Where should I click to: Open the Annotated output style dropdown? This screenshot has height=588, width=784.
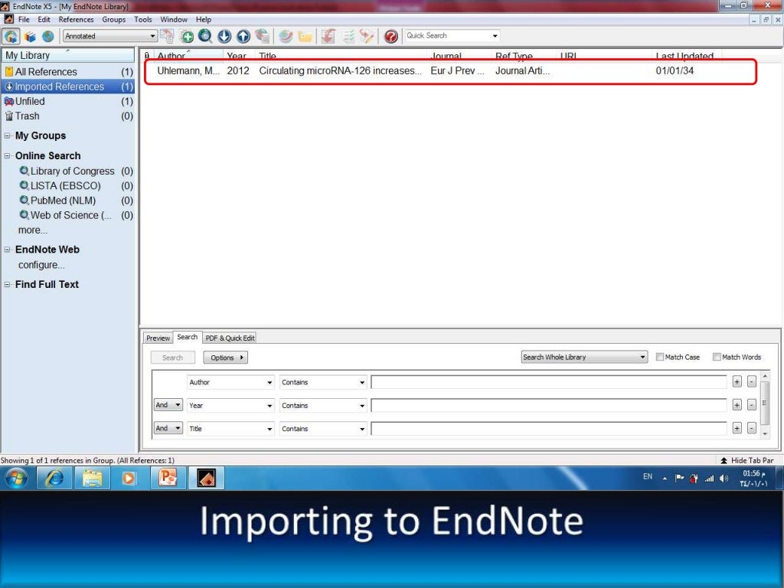(x=110, y=36)
